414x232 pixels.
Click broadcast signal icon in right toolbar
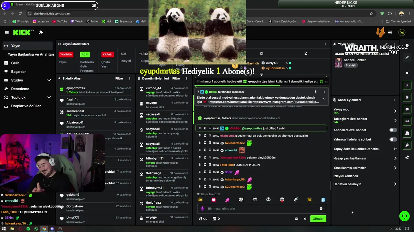[x=407, y=121]
